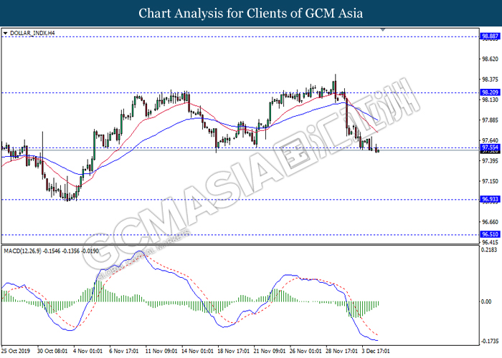The image size is (502, 358).
Task: Click the MACD 0.00 scale label
Action: 486,301
